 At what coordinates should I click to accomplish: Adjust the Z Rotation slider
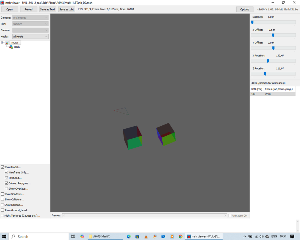coord(265,74)
